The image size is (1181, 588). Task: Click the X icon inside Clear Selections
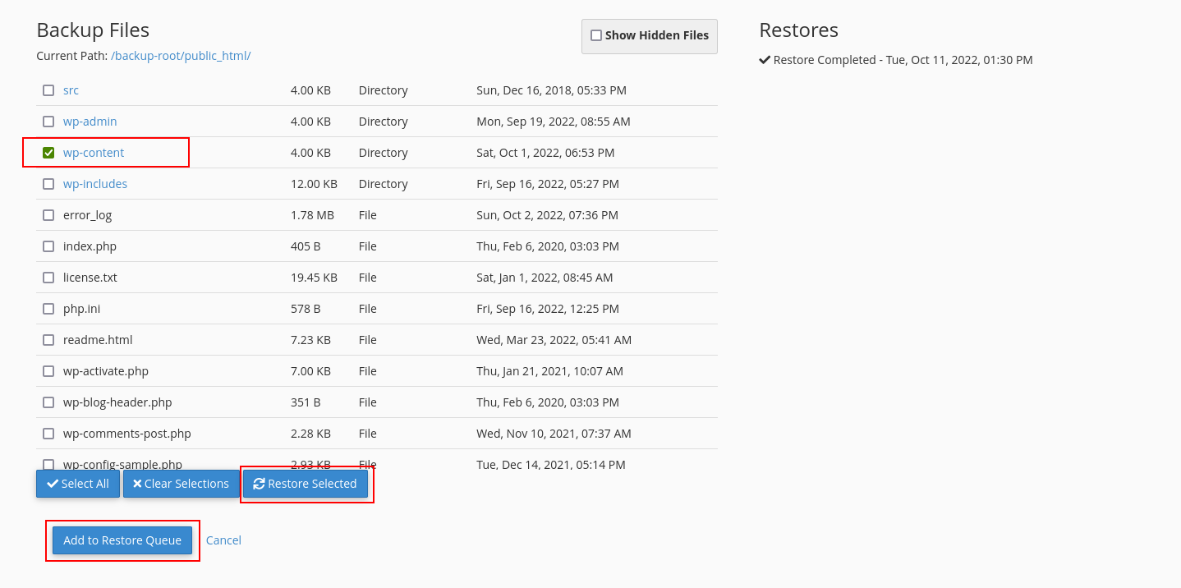pyautogui.click(x=137, y=484)
